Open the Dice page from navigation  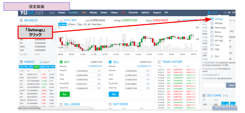pyautogui.click(x=84, y=12)
